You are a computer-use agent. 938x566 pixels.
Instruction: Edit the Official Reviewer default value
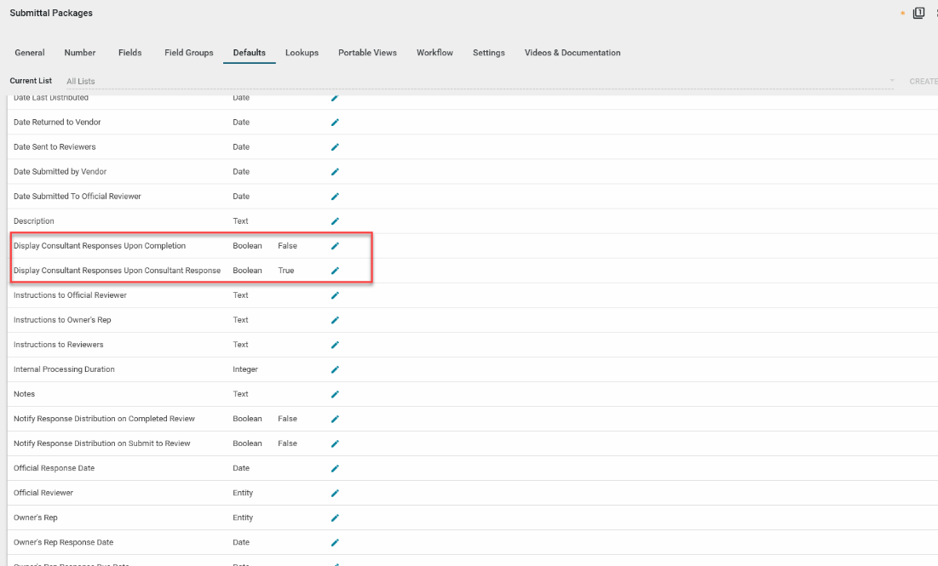click(335, 493)
